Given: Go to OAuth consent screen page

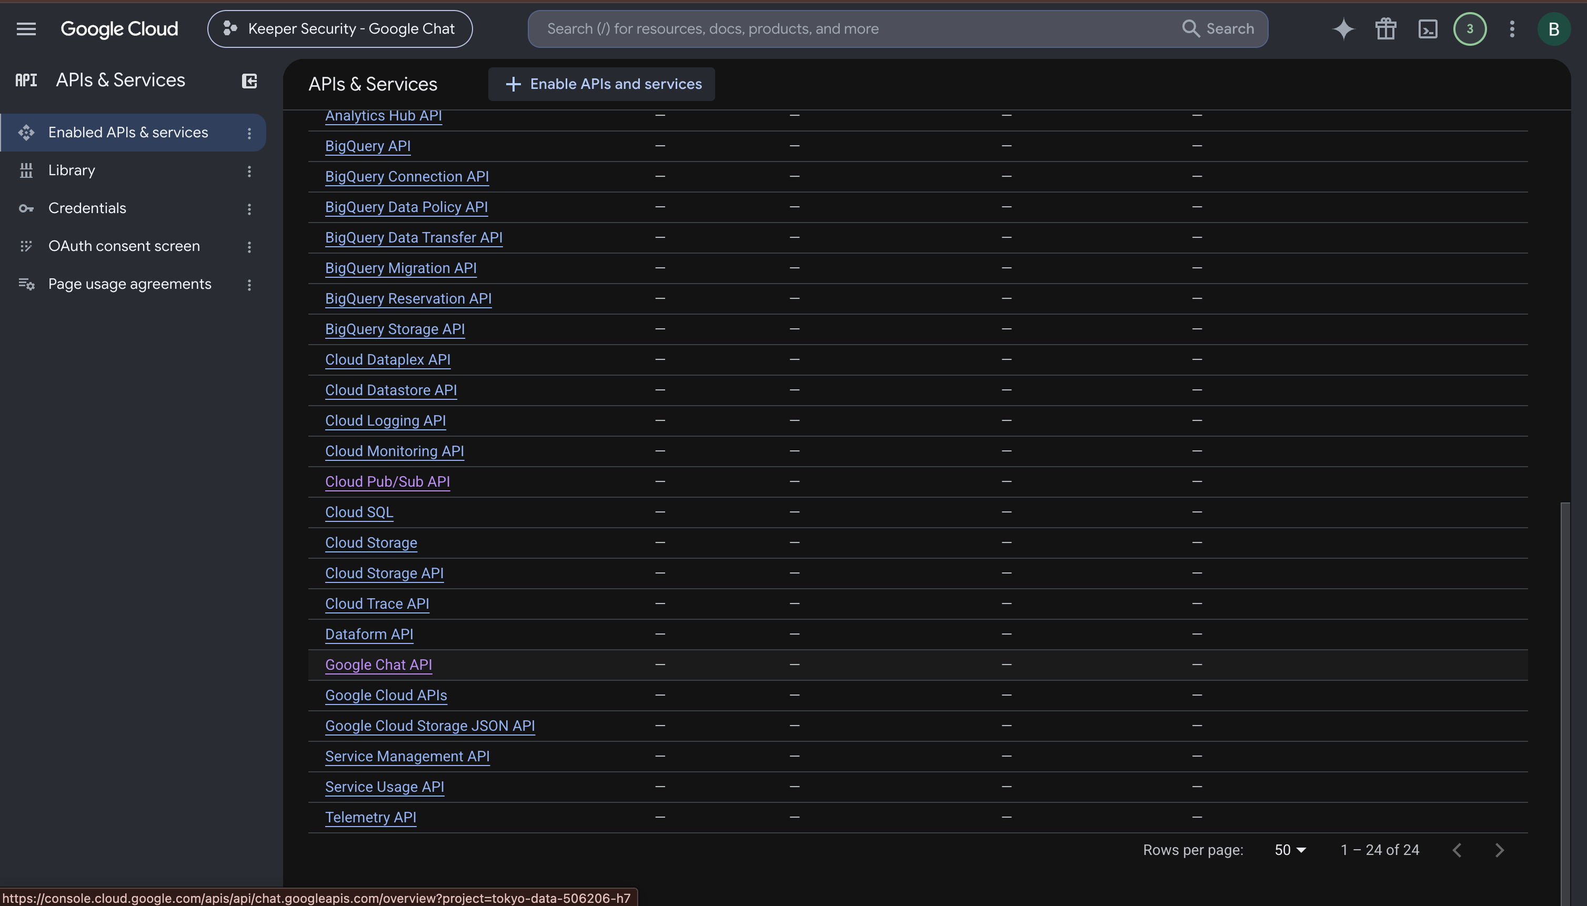Looking at the screenshot, I should [124, 246].
